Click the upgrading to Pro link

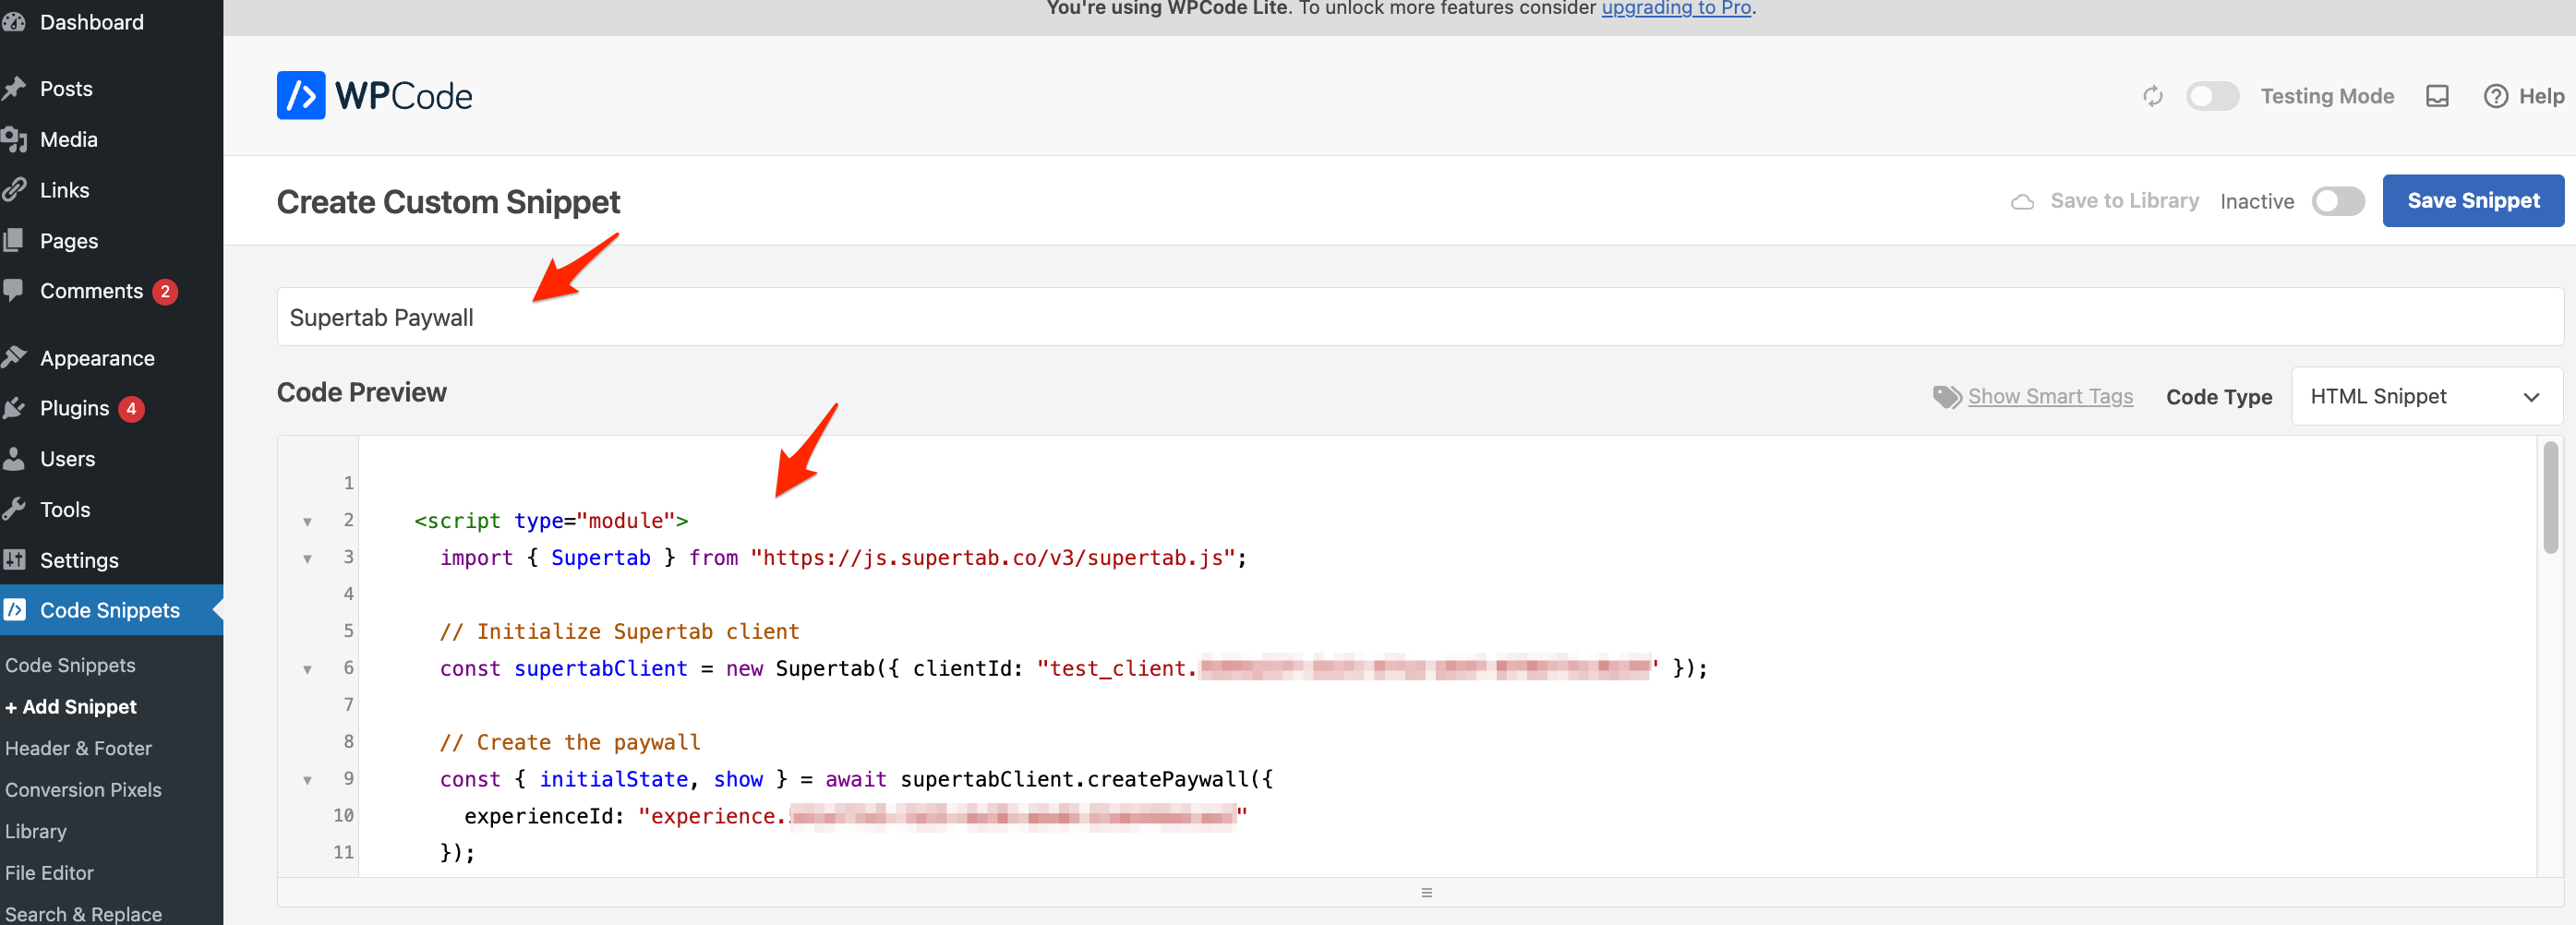[1676, 8]
